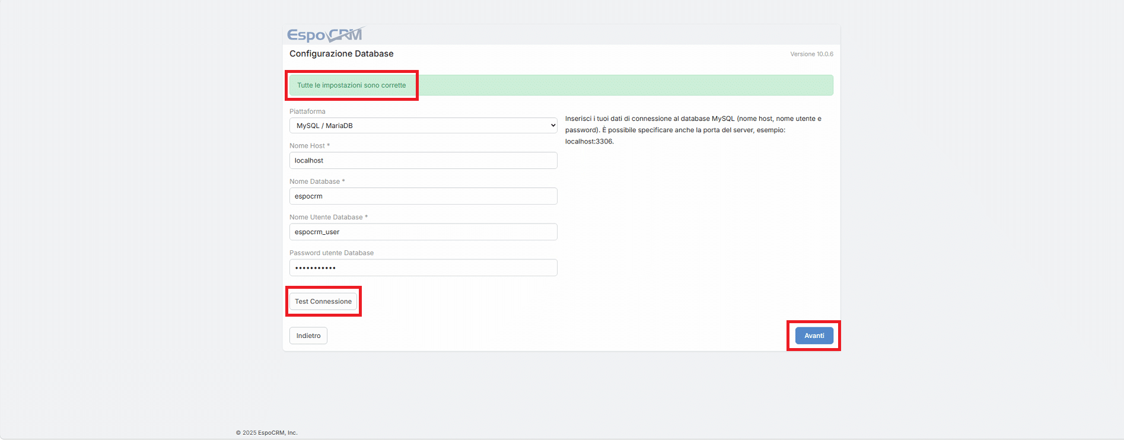Open the Piattaforma MySQL / MariaDB dropdown
This screenshot has height=440, width=1124.
424,126
